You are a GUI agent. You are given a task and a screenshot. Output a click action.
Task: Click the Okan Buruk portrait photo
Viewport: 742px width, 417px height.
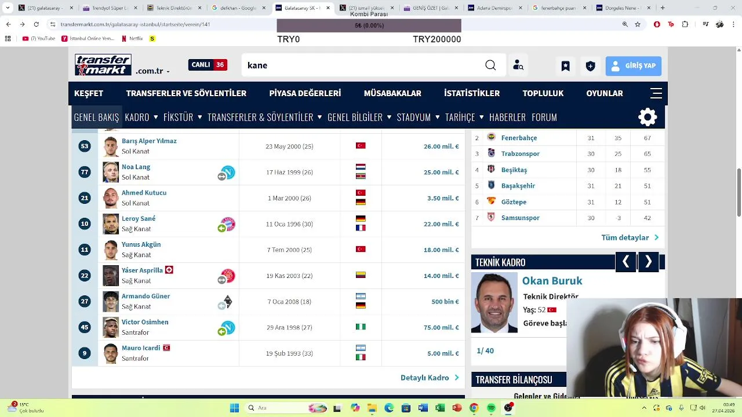tap(494, 302)
